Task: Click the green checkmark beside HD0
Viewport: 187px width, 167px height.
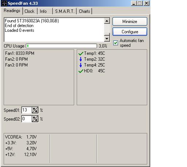Action: point(81,71)
